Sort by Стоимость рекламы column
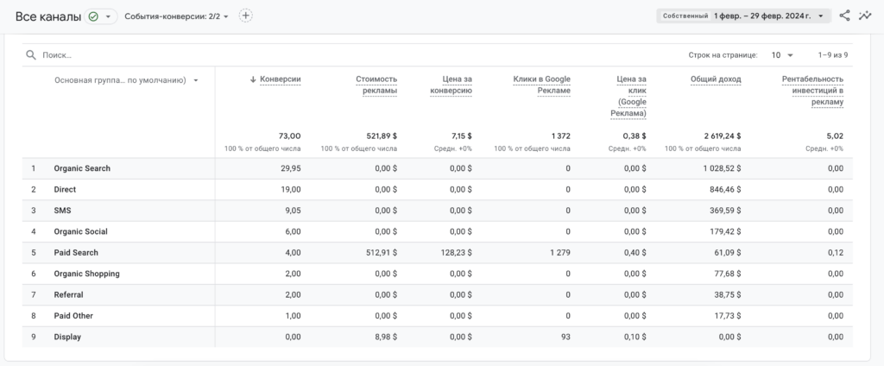 [x=376, y=85]
